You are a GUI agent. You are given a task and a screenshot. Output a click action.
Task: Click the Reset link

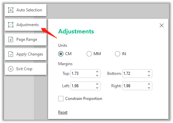(x=63, y=112)
